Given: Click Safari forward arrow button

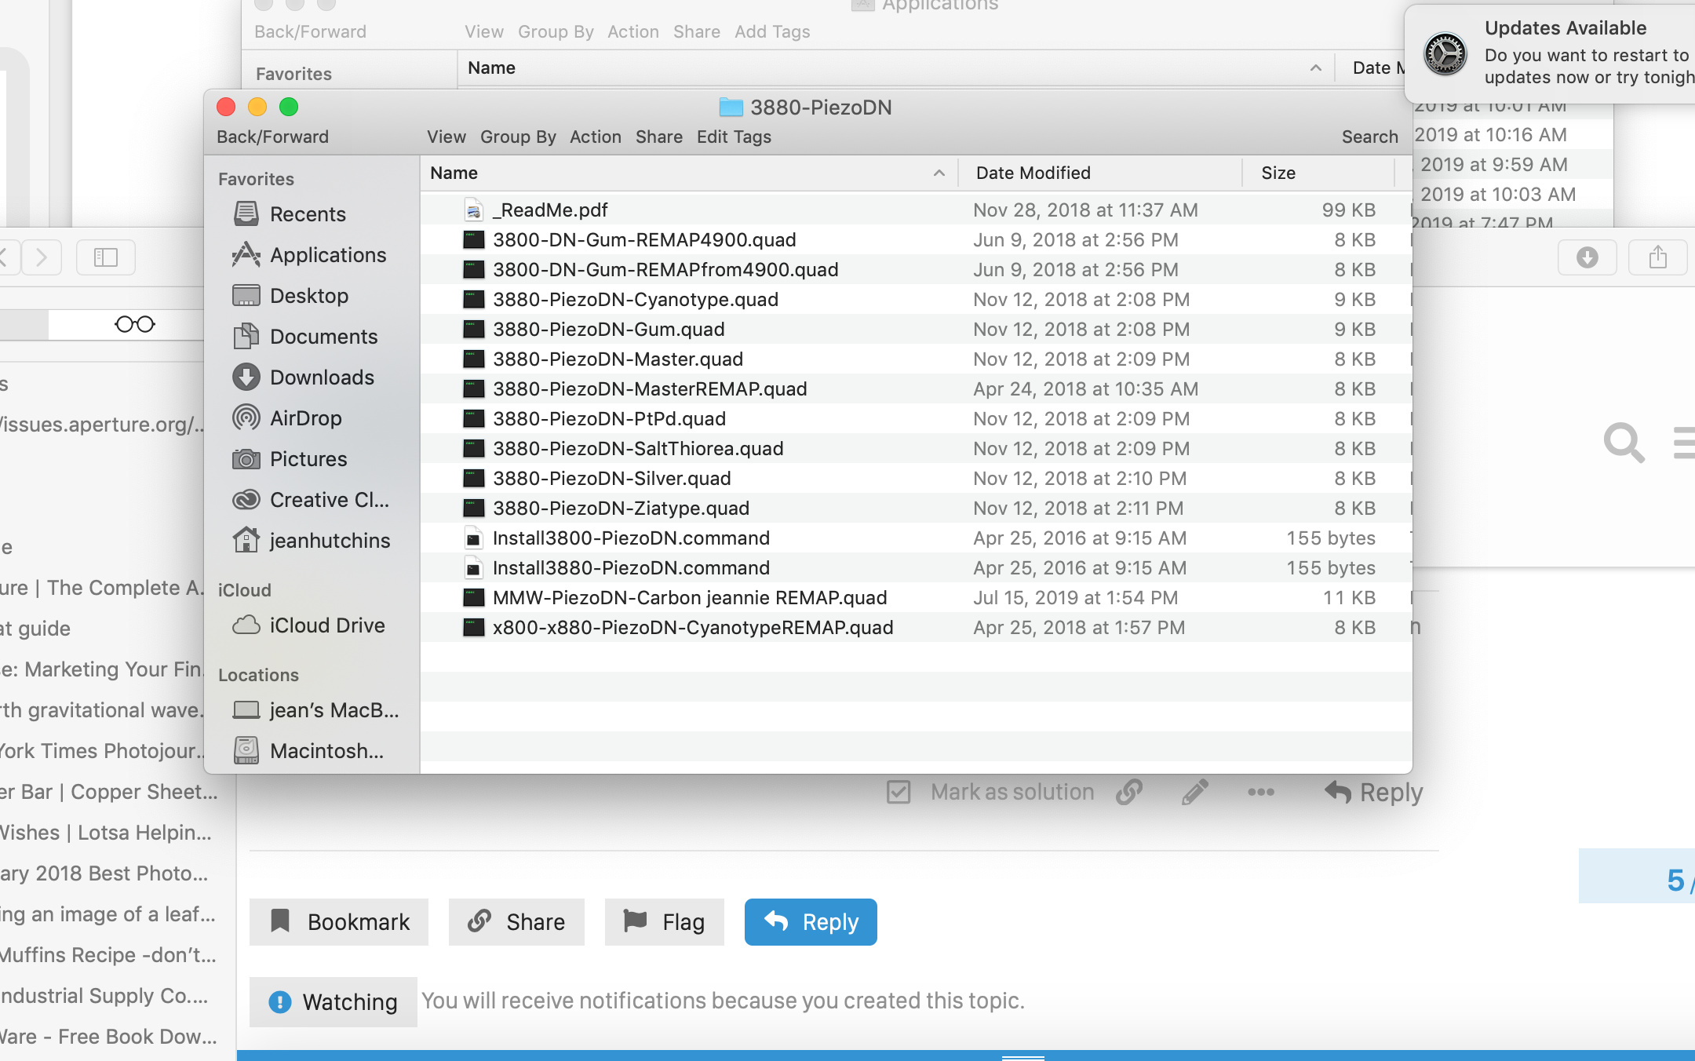Looking at the screenshot, I should click(x=42, y=257).
